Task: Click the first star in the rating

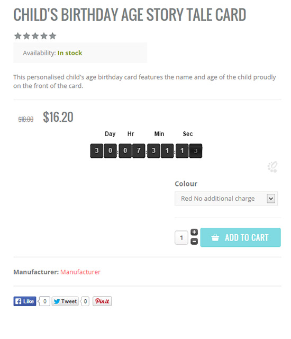Action: coord(17,36)
